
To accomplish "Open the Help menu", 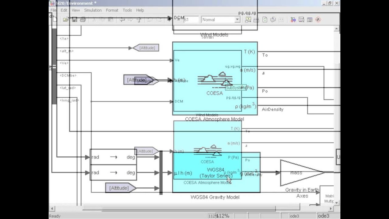I will [x=140, y=10].
